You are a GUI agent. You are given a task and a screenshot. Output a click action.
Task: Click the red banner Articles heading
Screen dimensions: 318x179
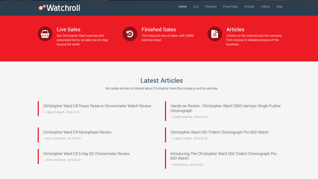[x=235, y=30]
